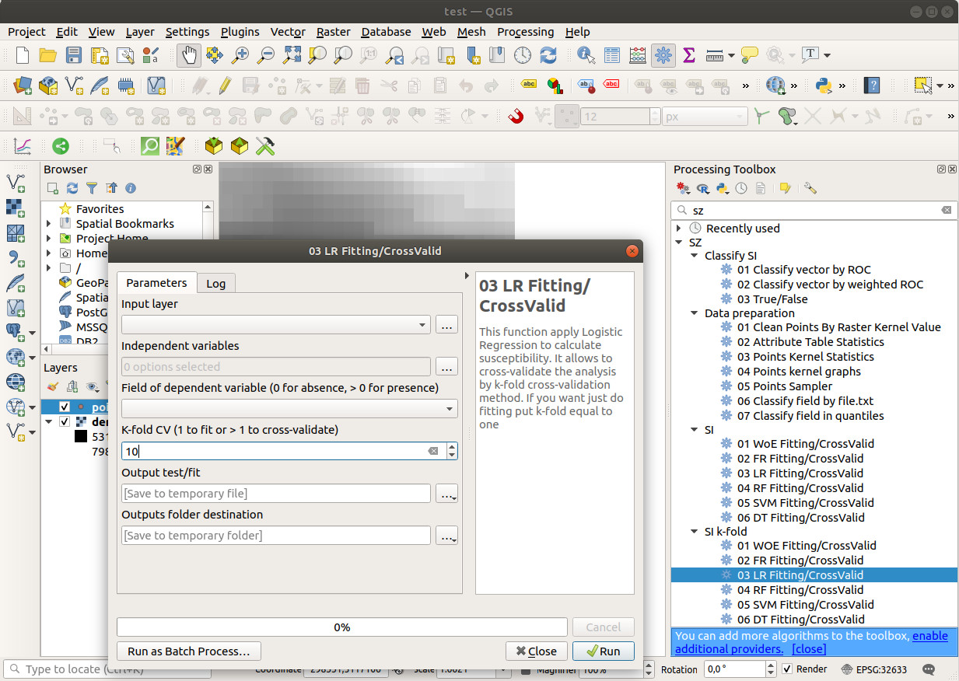Open the Raster menu
Screen dimensions: 959x681
pos(333,32)
